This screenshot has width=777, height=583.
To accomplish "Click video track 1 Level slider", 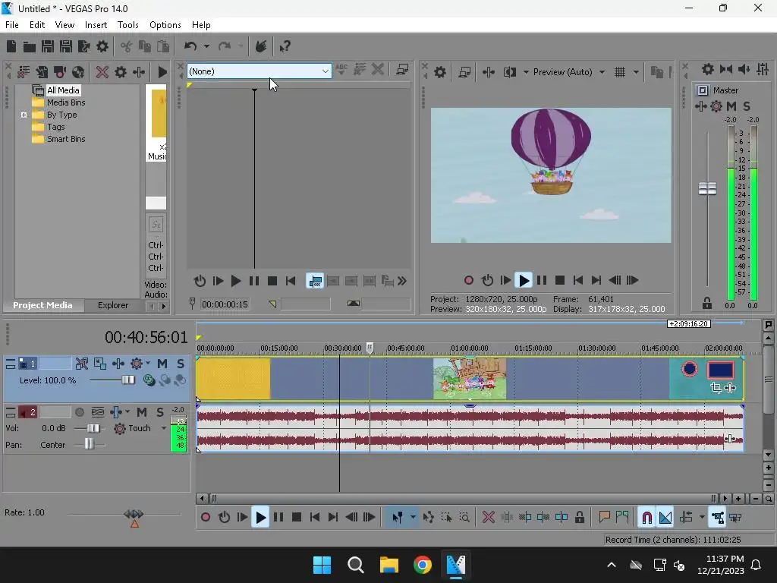I will coord(127,380).
